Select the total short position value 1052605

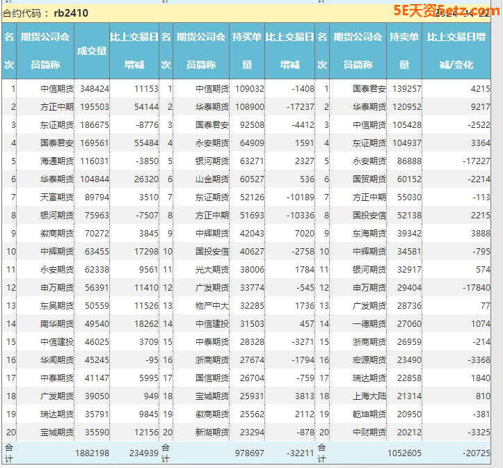pos(404,453)
